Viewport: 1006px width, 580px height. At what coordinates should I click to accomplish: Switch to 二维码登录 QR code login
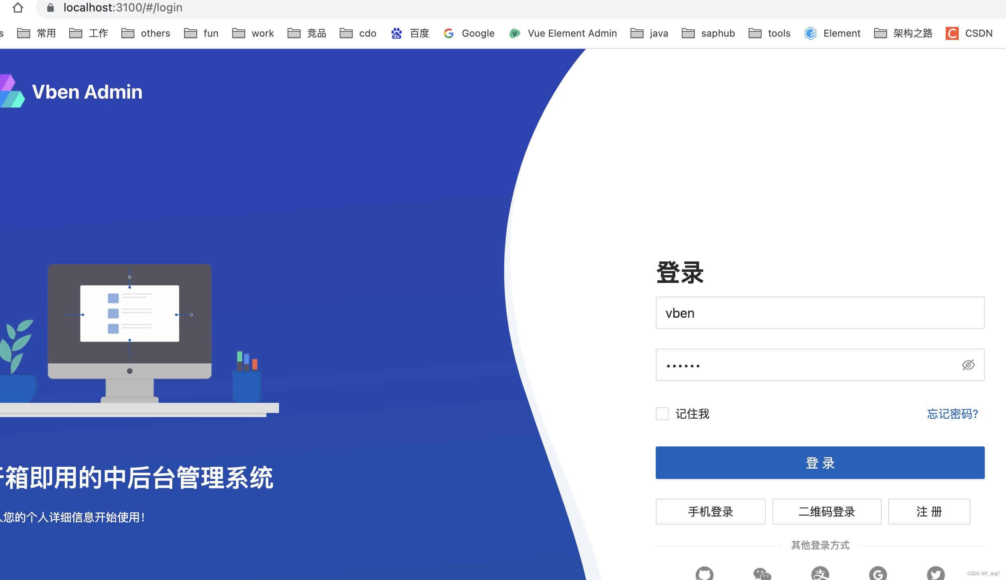pos(827,512)
